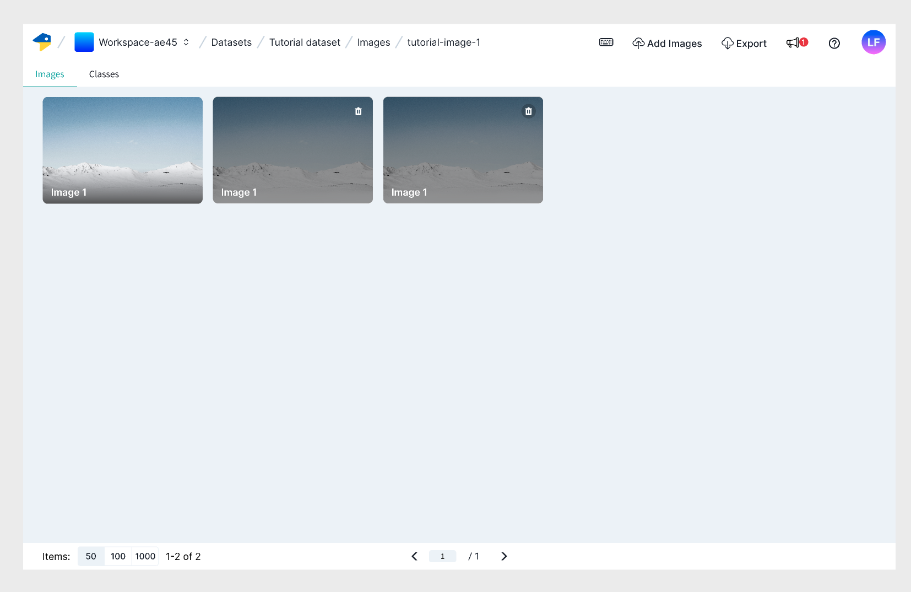Click the Add Images button
The width and height of the screenshot is (911, 592).
[x=667, y=43]
